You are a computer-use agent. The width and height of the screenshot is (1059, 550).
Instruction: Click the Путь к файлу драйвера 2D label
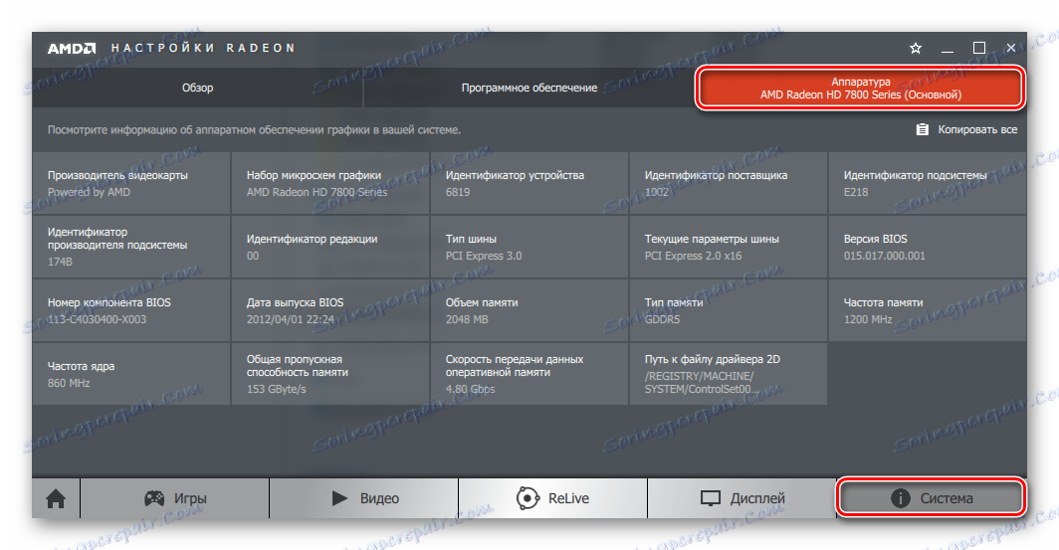point(712,360)
